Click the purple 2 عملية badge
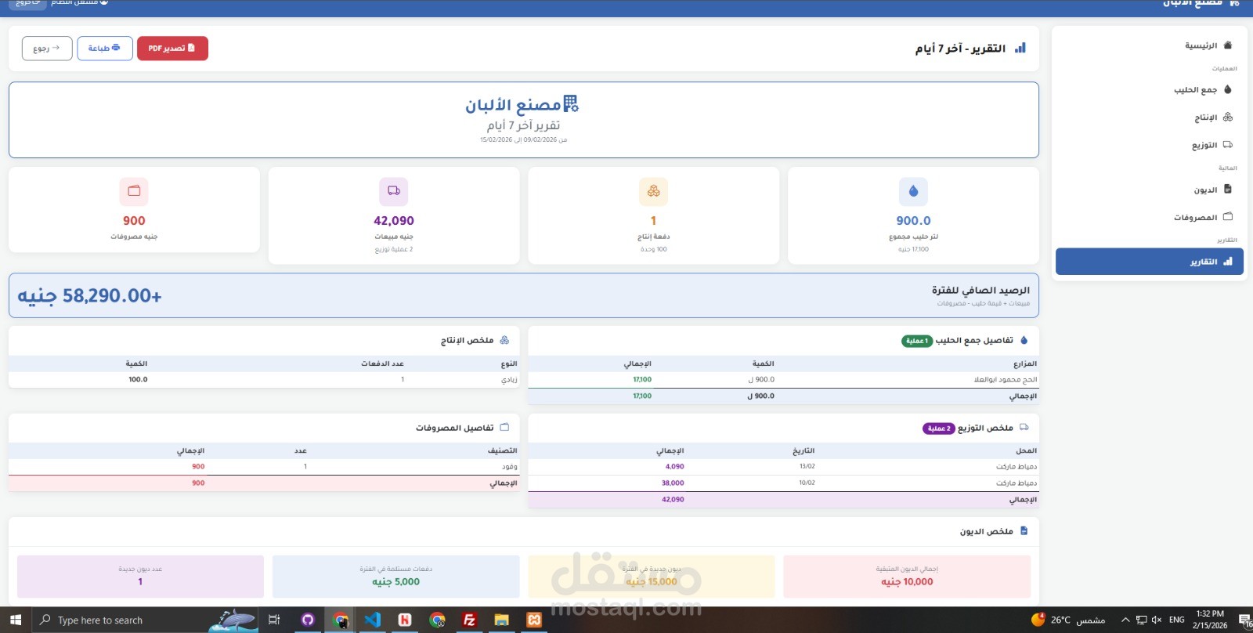 click(x=938, y=429)
